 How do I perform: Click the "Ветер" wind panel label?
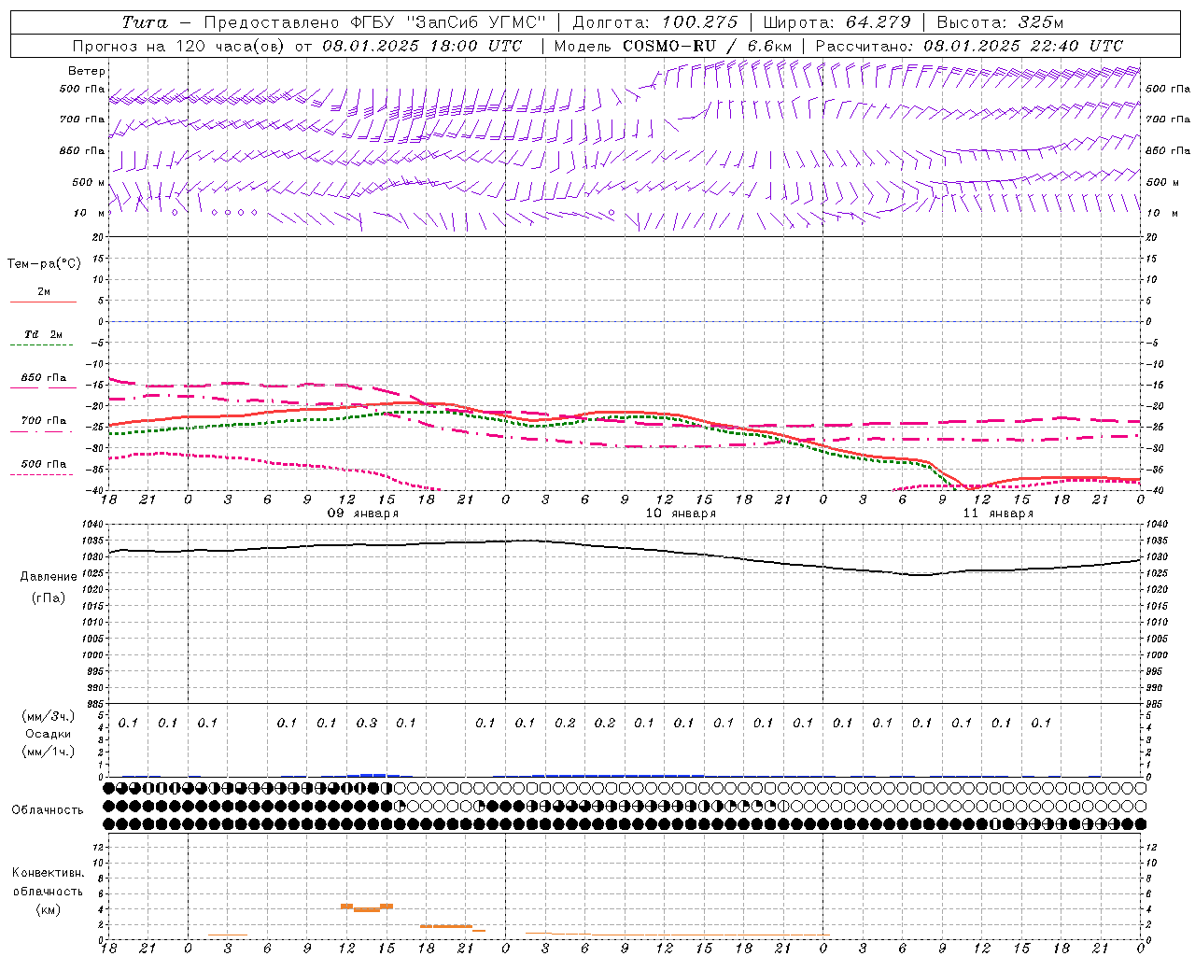tap(87, 71)
